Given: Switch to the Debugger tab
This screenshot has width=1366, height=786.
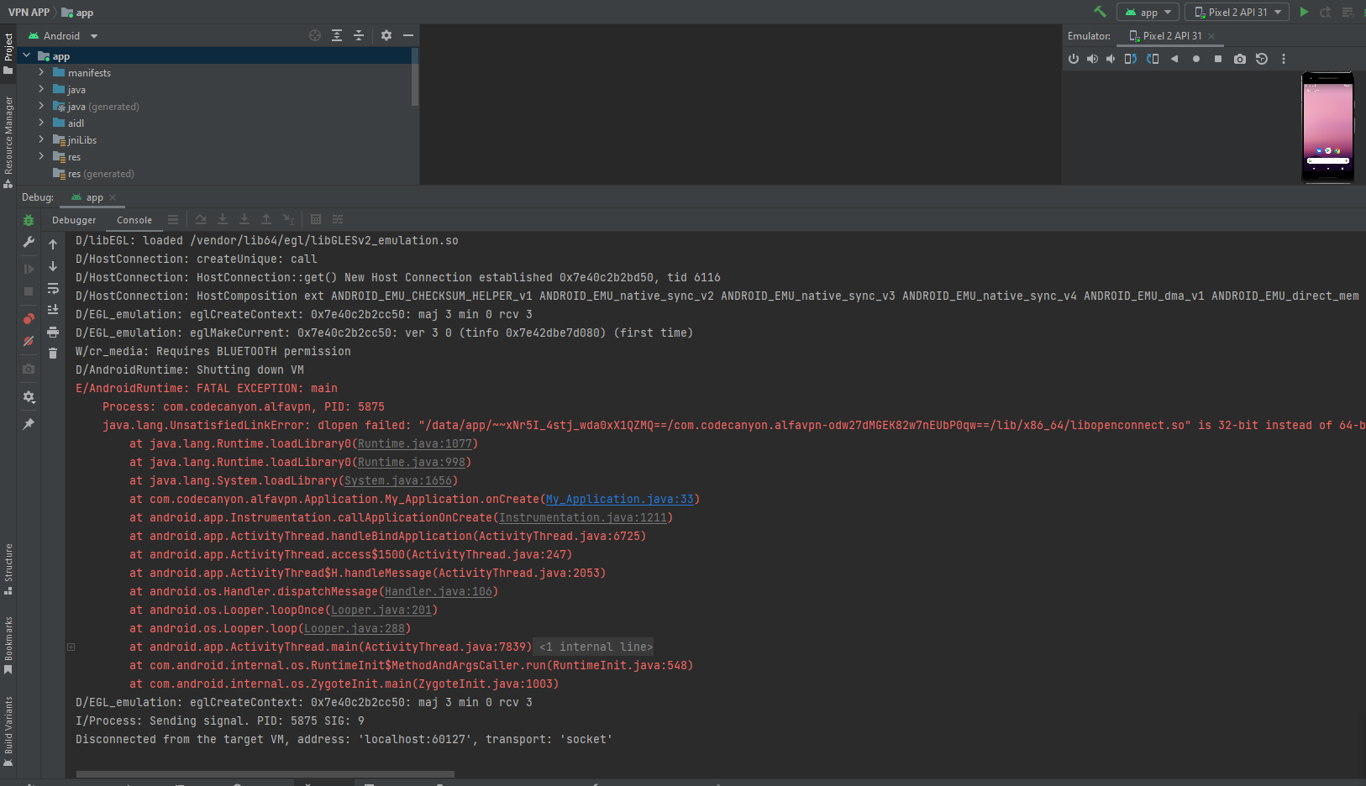Looking at the screenshot, I should (x=74, y=220).
